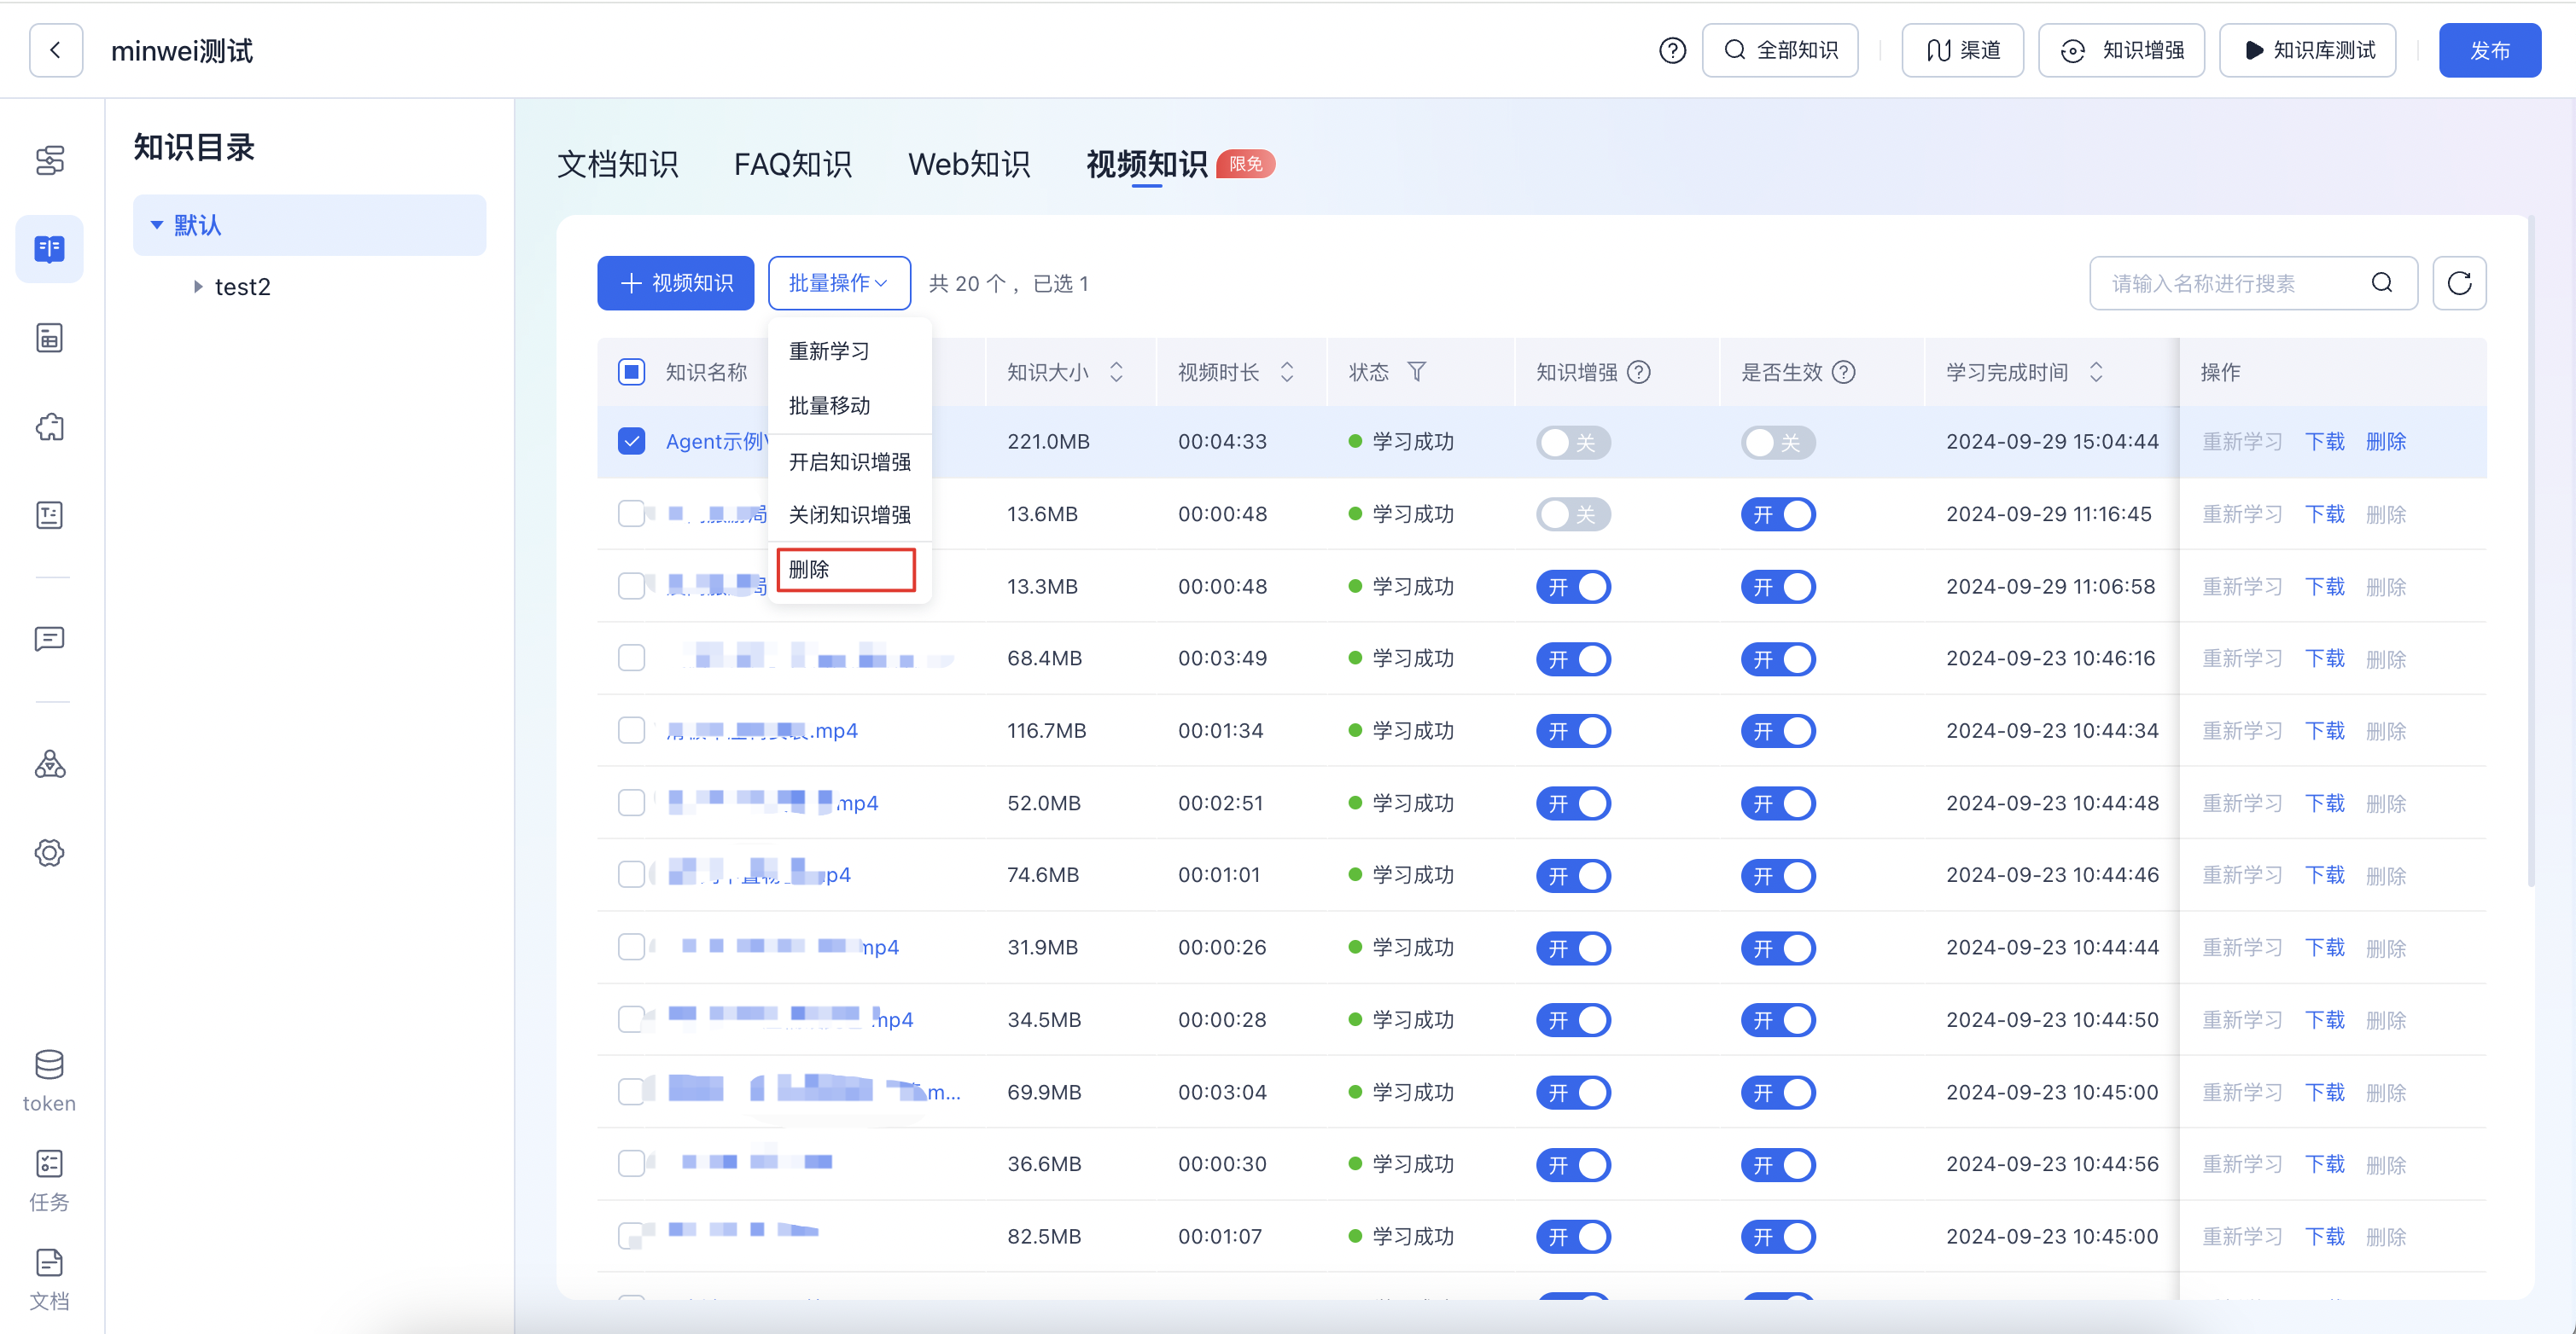Choose 关闭知识增强 from batch menu
This screenshot has width=2576, height=1334.
(849, 514)
